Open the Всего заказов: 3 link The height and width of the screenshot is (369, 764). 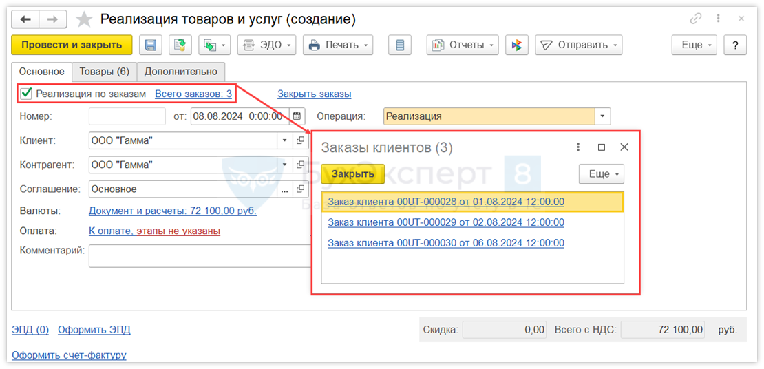[193, 94]
